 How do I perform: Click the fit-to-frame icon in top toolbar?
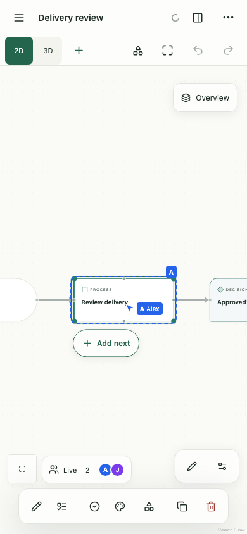[167, 51]
